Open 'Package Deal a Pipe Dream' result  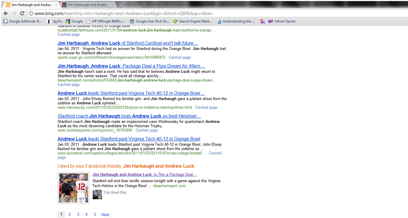coord(131,66)
